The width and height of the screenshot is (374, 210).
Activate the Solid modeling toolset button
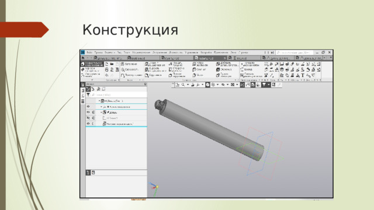(x=92, y=64)
